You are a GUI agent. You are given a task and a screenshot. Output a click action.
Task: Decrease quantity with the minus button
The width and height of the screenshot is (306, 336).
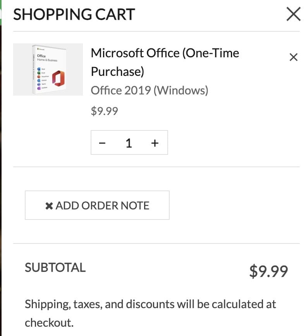click(x=102, y=143)
